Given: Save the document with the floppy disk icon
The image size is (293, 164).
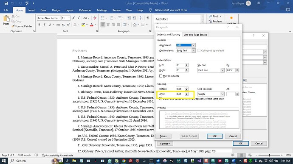Looking at the screenshot, I should pyautogui.click(x=6, y=3).
